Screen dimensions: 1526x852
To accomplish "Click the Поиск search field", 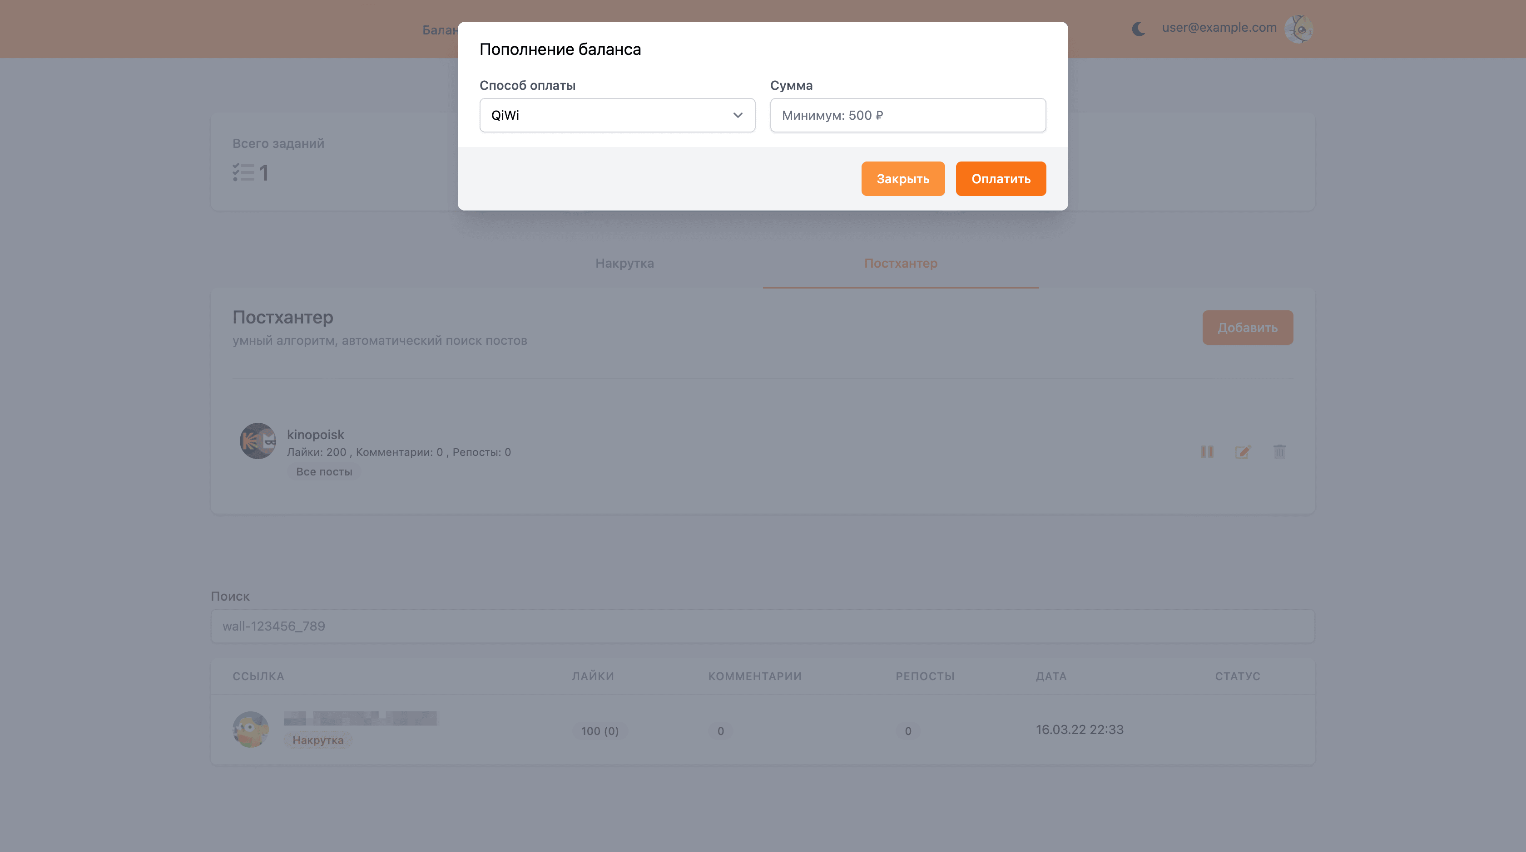I will click(763, 626).
